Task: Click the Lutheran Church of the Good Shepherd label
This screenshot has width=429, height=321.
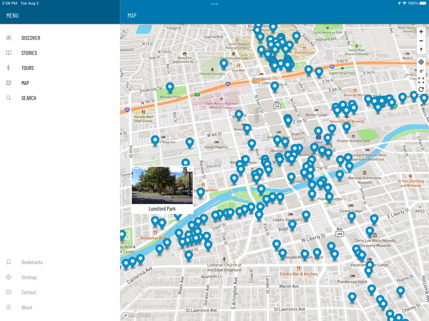Action: tap(224, 267)
